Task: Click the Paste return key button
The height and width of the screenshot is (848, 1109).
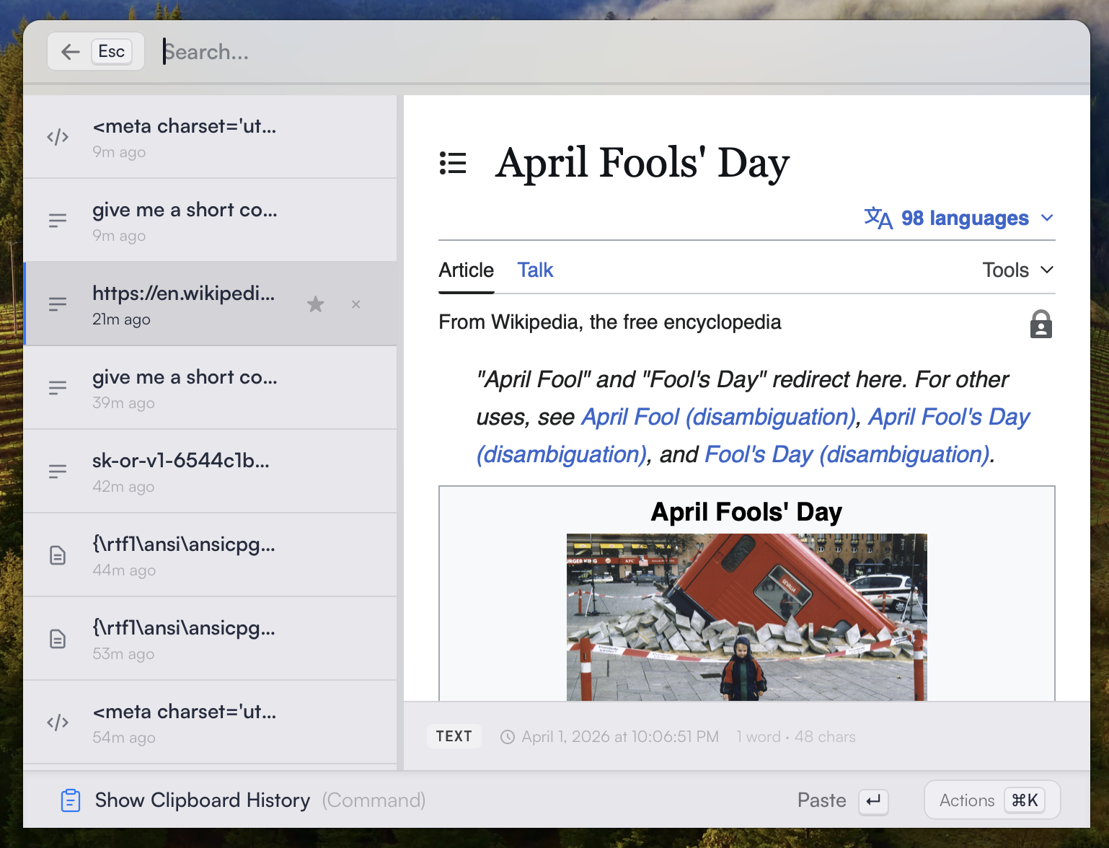Action: (873, 800)
